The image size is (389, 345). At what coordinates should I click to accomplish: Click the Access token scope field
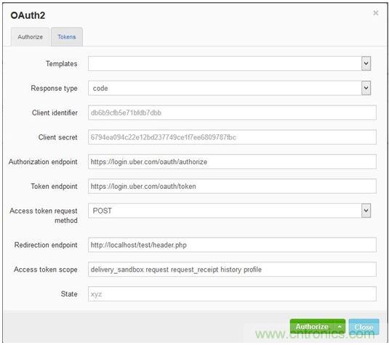point(232,269)
